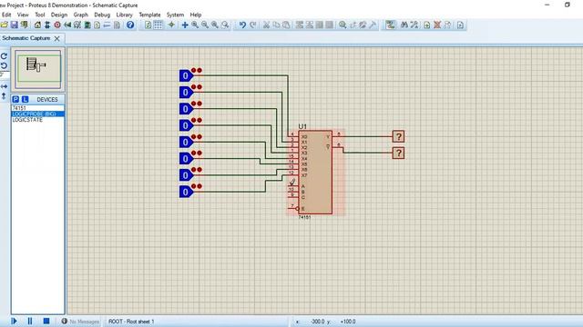Viewport: 583px width, 327px height.
Task: Flip horizontally with X-mirror icon
Action: coord(4,86)
